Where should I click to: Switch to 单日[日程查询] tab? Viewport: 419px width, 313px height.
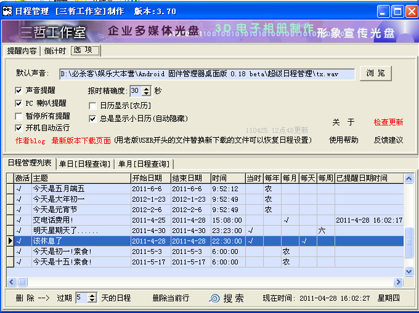84,164
